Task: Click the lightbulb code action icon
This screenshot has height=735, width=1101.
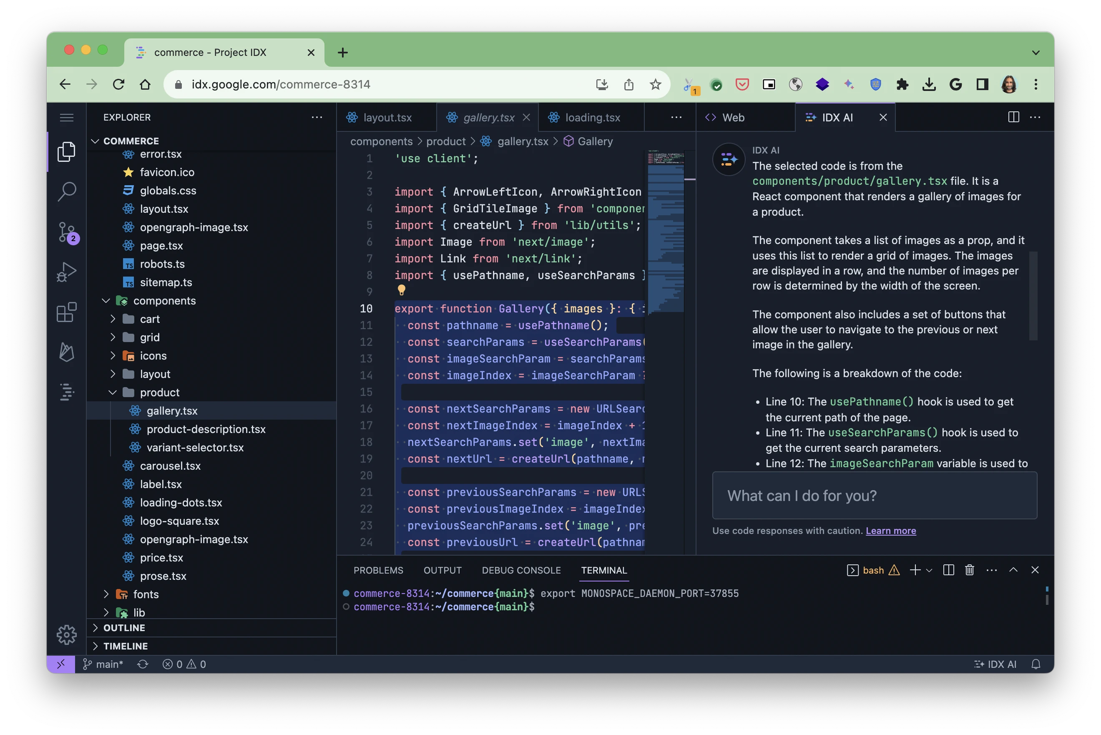Action: 402,290
